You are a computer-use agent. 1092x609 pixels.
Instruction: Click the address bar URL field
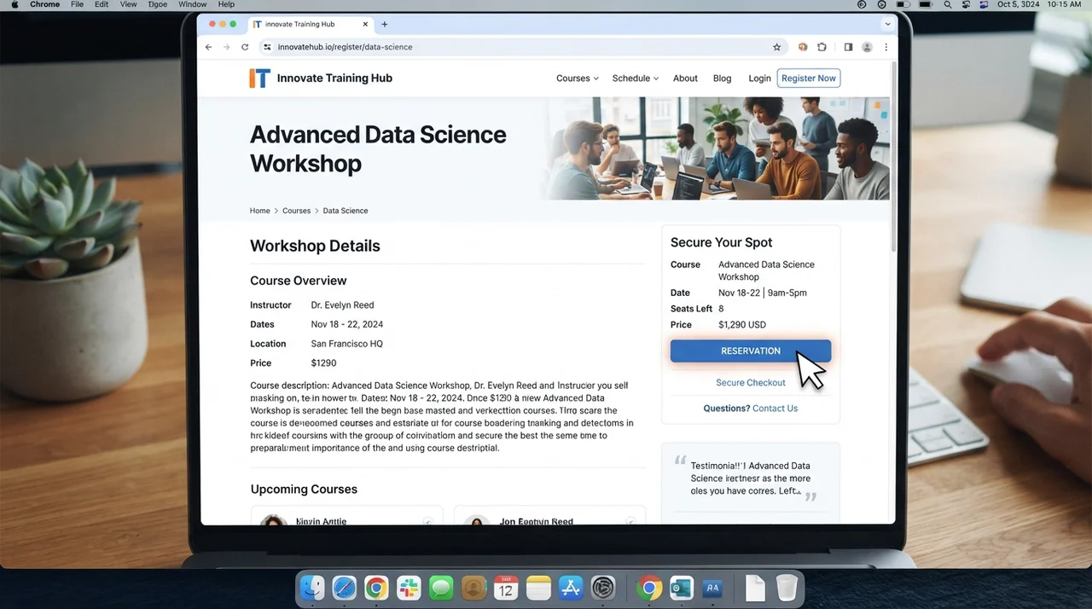coord(520,47)
